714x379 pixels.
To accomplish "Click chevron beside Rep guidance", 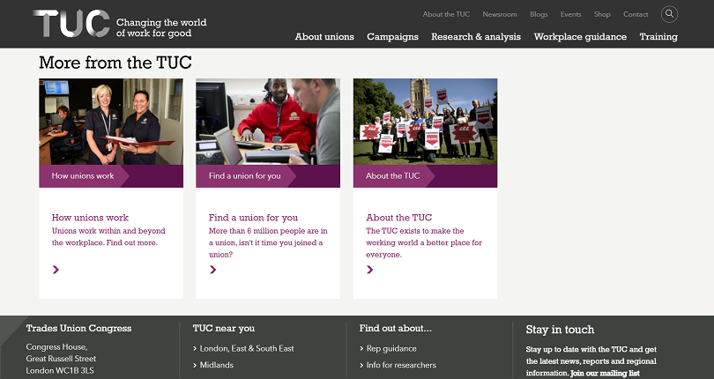I will coord(361,349).
